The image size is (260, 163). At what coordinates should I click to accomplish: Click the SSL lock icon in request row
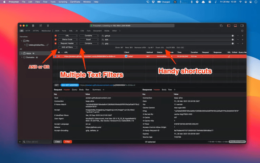coord(229,56)
